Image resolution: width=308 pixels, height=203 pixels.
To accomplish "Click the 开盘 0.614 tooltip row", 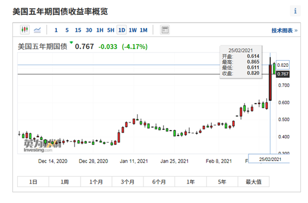I will [241, 56].
